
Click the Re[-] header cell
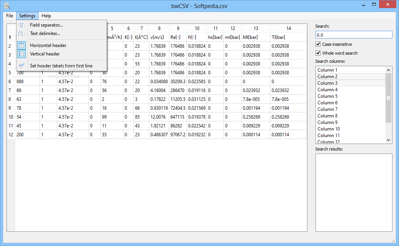178,37
